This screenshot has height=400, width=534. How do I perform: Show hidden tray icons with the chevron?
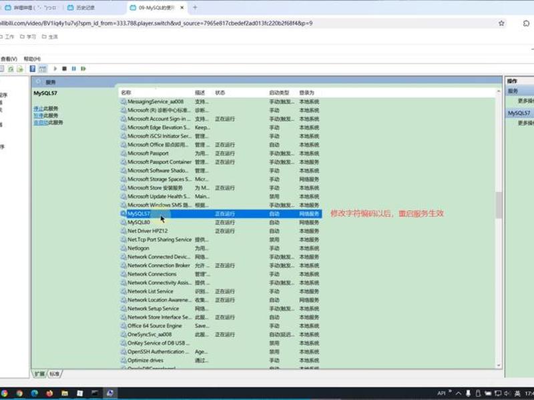pos(459,393)
